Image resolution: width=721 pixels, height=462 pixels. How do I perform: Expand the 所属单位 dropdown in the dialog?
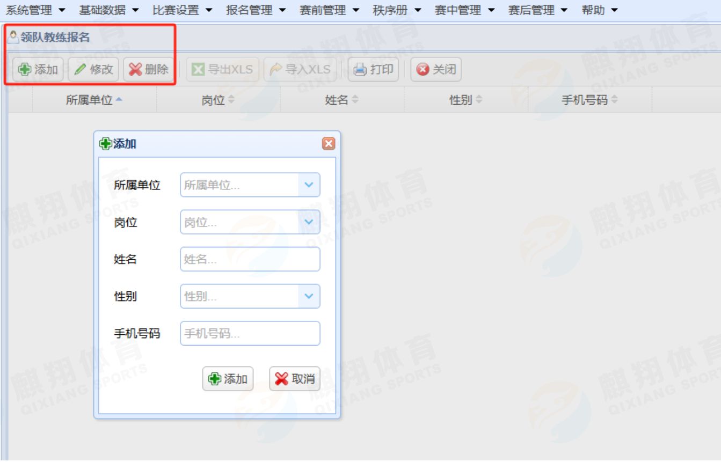click(309, 185)
